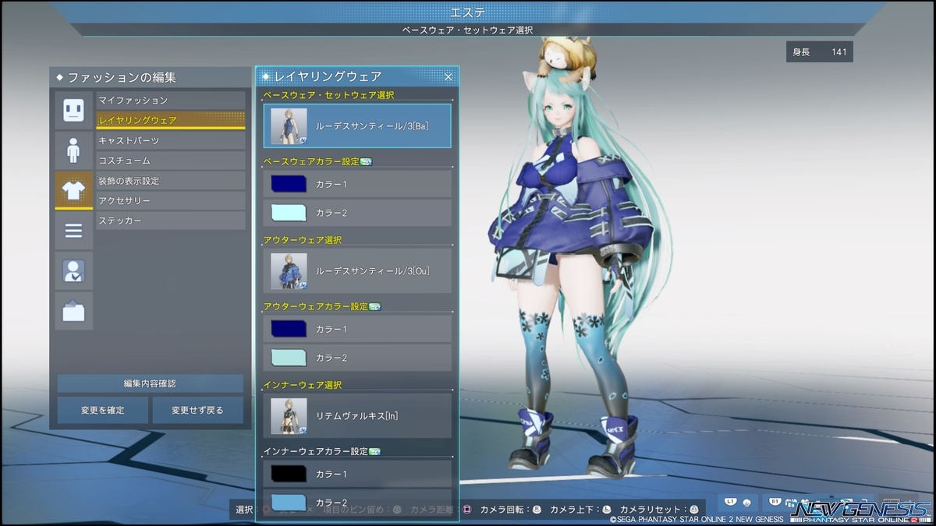
Task: Open ステッカー menu entry
Action: 171,221
